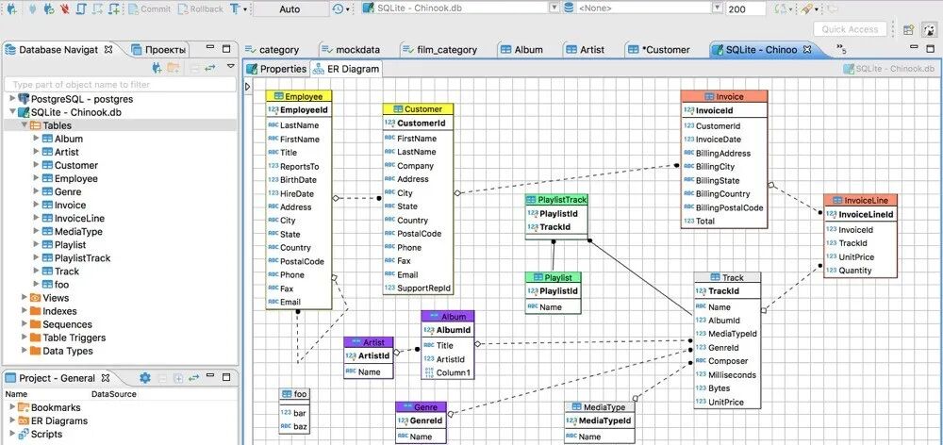
Task: Select the PlaylistTrack entity header in diagram
Action: click(556, 200)
